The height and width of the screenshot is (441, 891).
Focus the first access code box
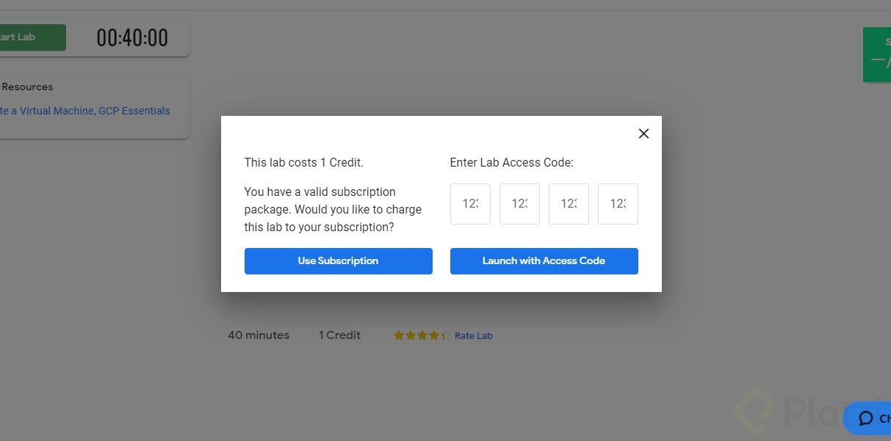click(470, 204)
